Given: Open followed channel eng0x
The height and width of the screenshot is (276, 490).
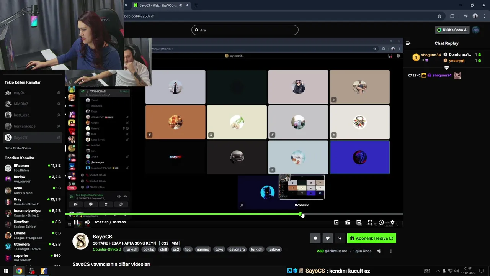Looking at the screenshot, I should coord(33,92).
